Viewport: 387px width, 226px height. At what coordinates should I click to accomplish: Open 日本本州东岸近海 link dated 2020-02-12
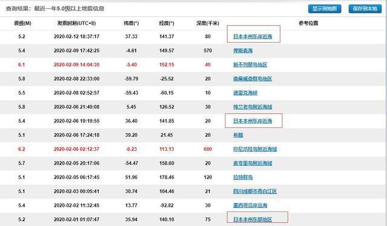click(x=253, y=37)
